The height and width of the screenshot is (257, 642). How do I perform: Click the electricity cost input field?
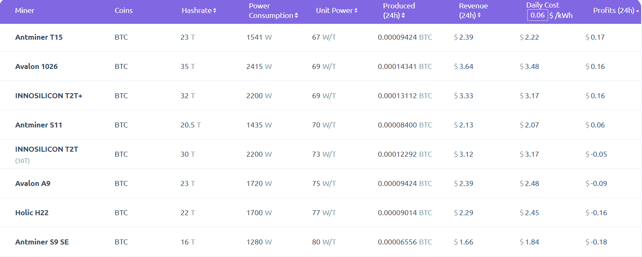click(537, 15)
